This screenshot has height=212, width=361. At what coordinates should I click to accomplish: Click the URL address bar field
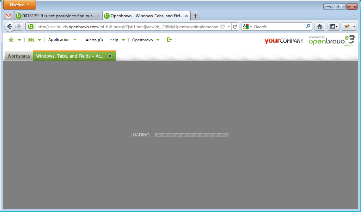click(x=127, y=26)
